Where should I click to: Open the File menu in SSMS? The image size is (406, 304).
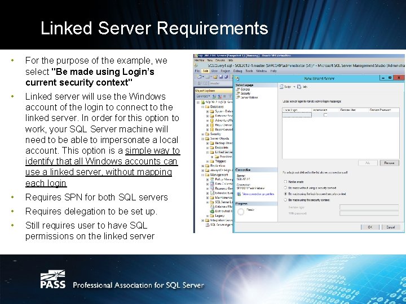point(197,71)
